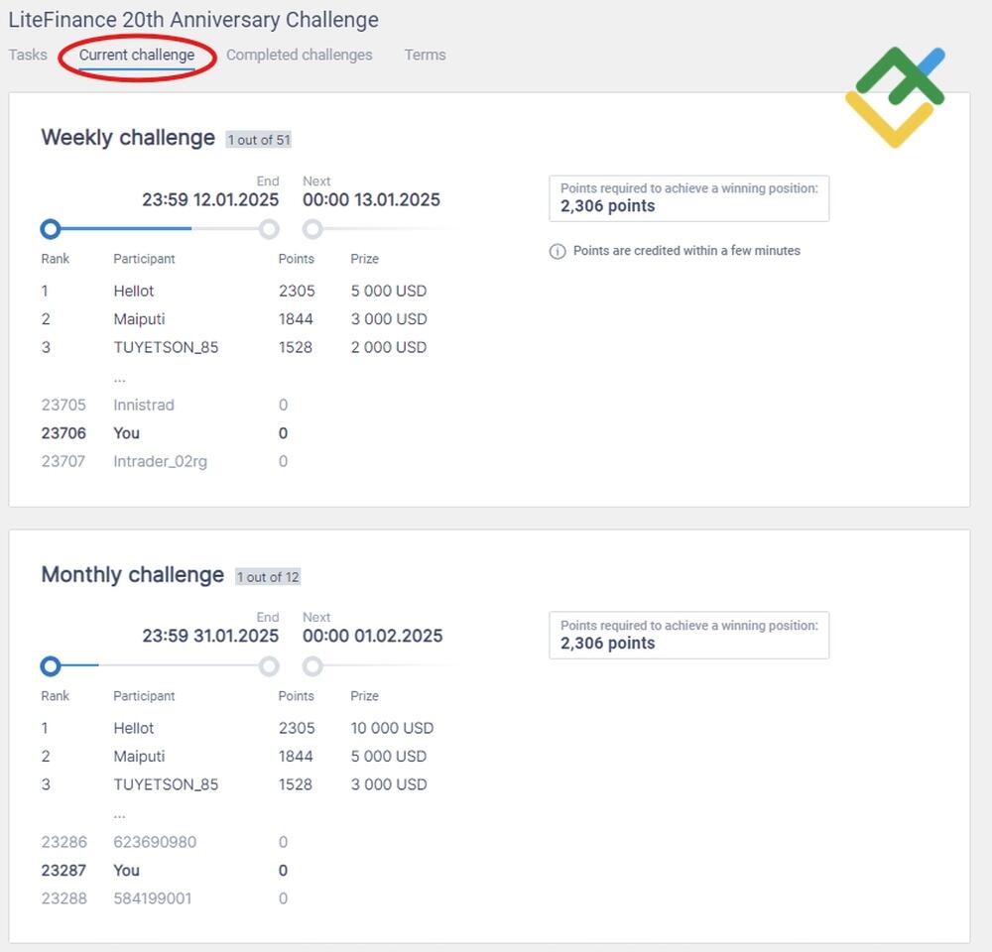Click the weekly '1 out of 51' badge
992x952 pixels.
(x=258, y=140)
